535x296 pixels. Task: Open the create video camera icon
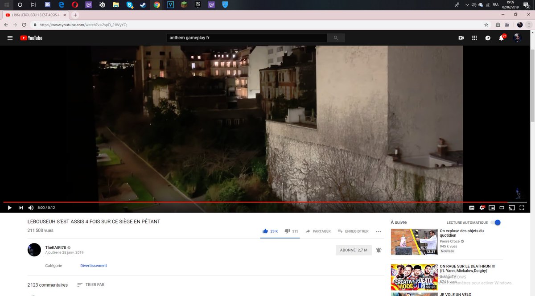[461, 38]
